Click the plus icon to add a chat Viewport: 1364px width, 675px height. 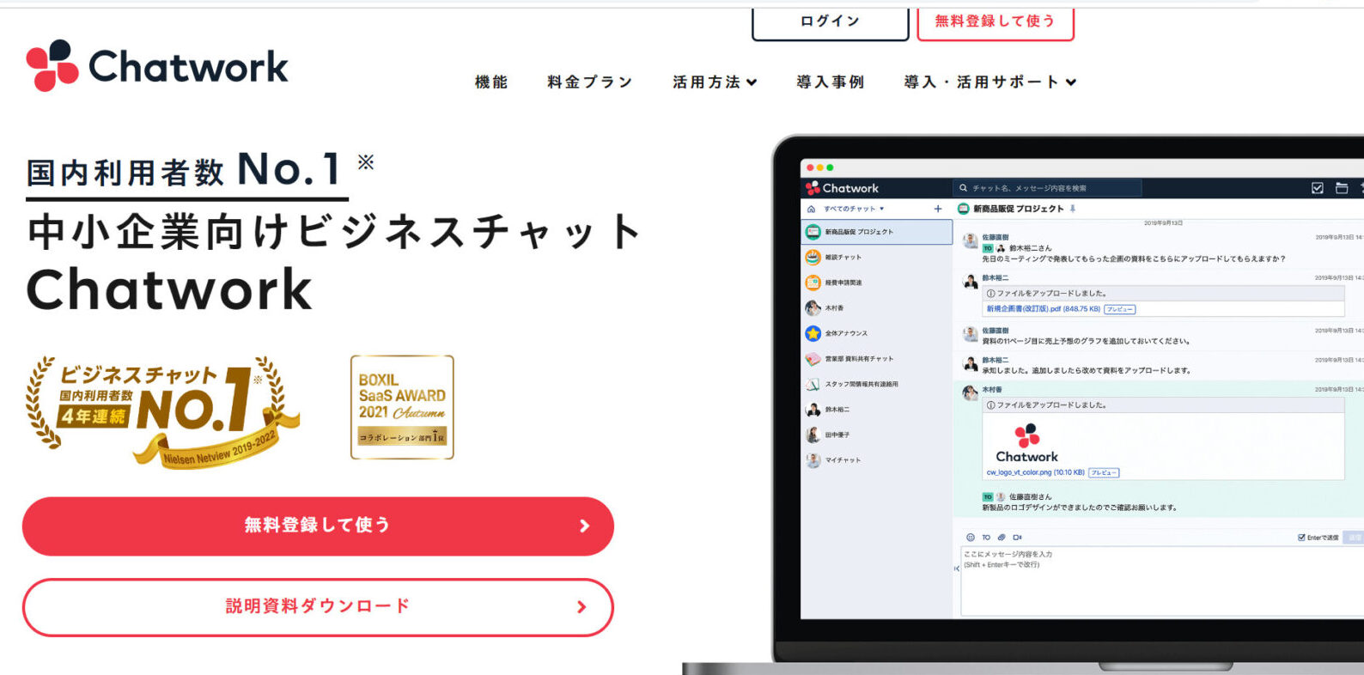938,209
